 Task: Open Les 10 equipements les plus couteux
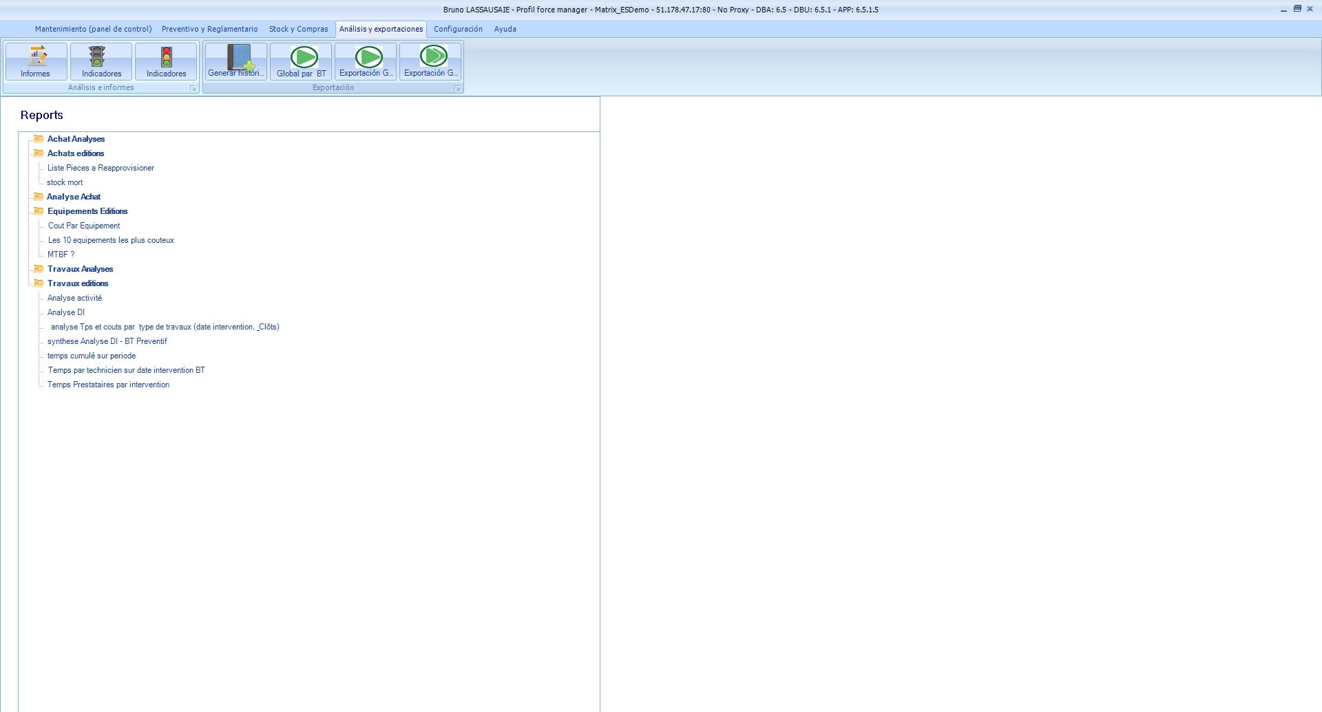(x=111, y=240)
